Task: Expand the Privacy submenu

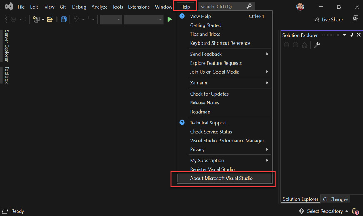Action: [267, 149]
